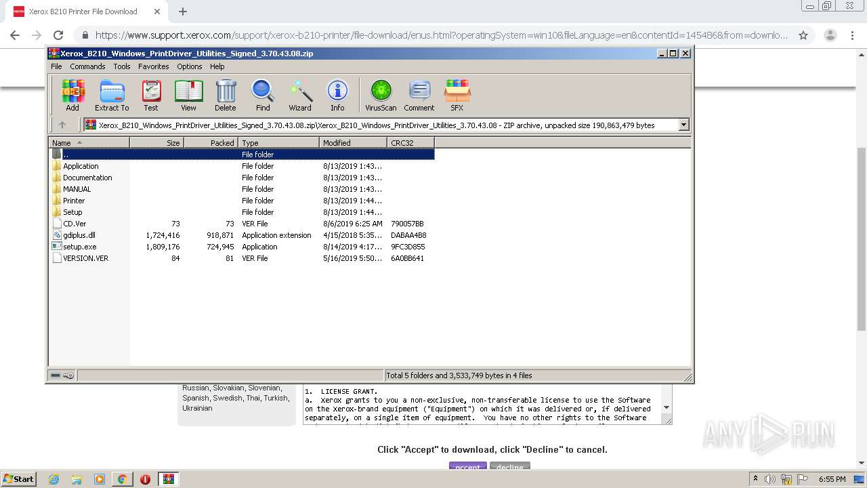867x488 pixels.
Task: Open the Comment toolbar icon
Action: pos(419,95)
